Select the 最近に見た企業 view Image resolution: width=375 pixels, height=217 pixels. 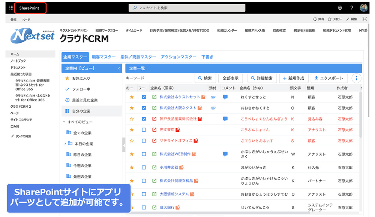pos(92,100)
